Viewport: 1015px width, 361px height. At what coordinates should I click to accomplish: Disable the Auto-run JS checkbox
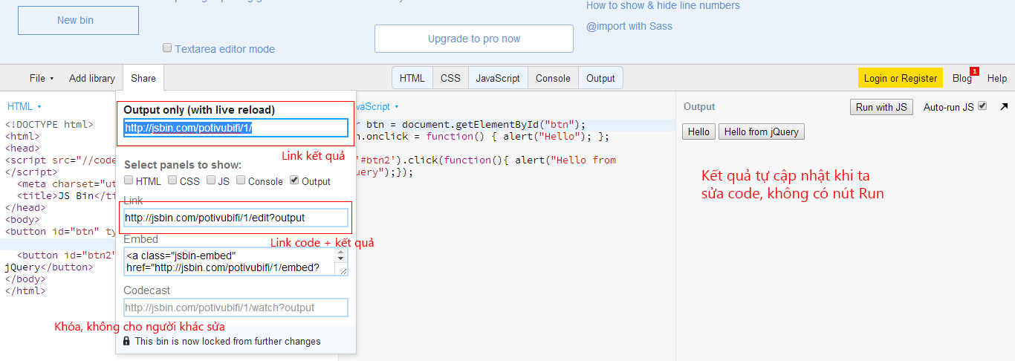982,106
